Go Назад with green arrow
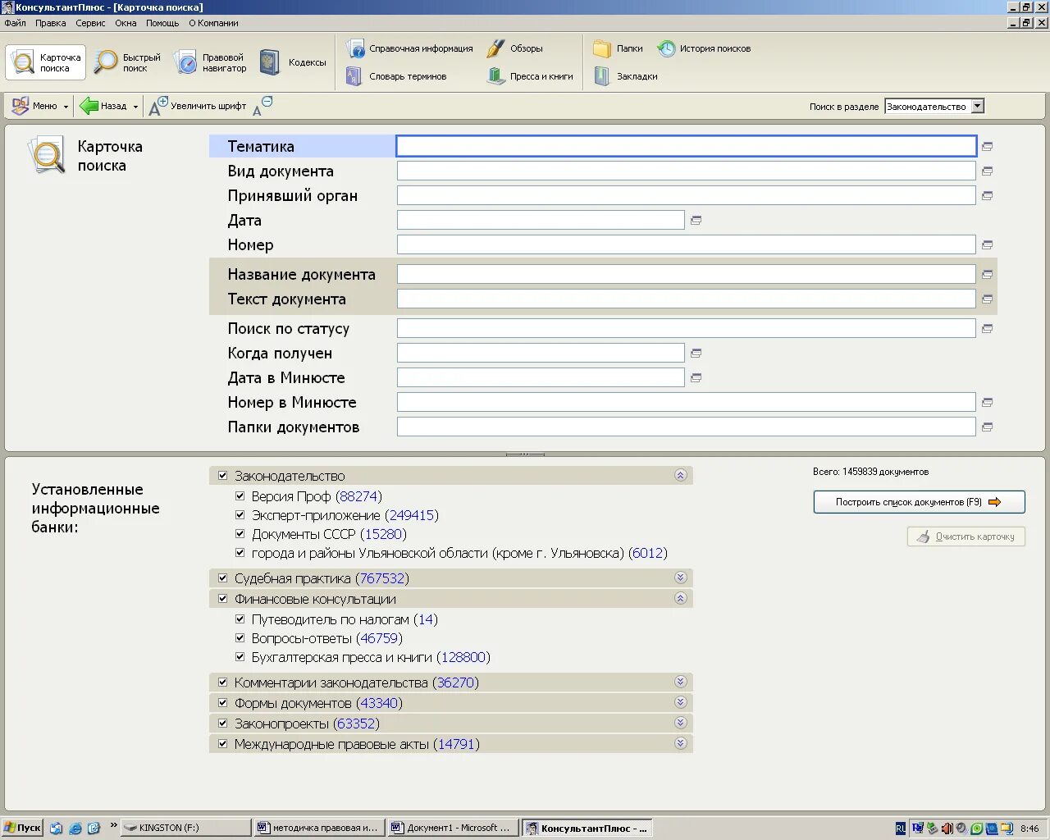Viewport: 1050px width, 840px height. point(103,106)
